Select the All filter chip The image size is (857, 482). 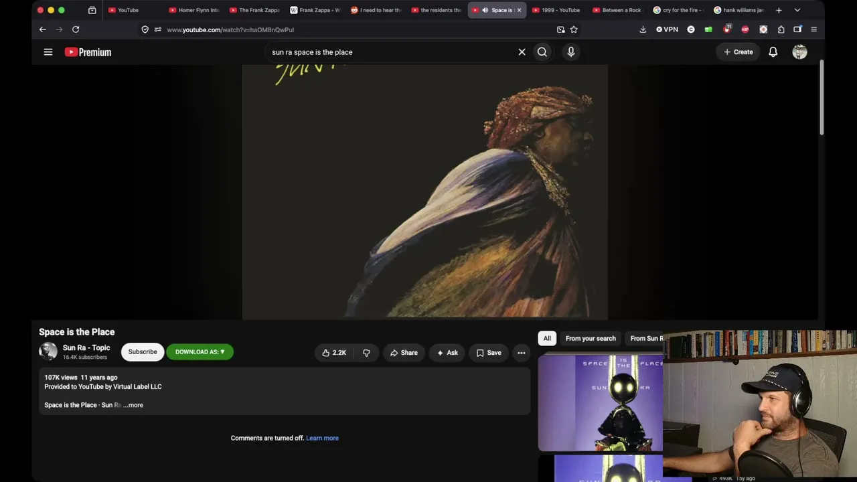(547, 339)
